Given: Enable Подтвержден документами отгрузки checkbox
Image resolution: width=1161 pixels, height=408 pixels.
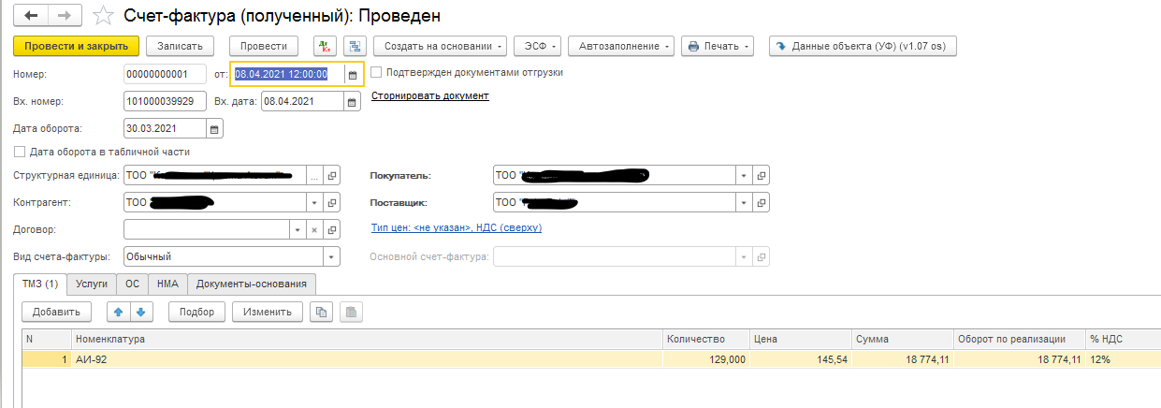Looking at the screenshot, I should pos(376,72).
